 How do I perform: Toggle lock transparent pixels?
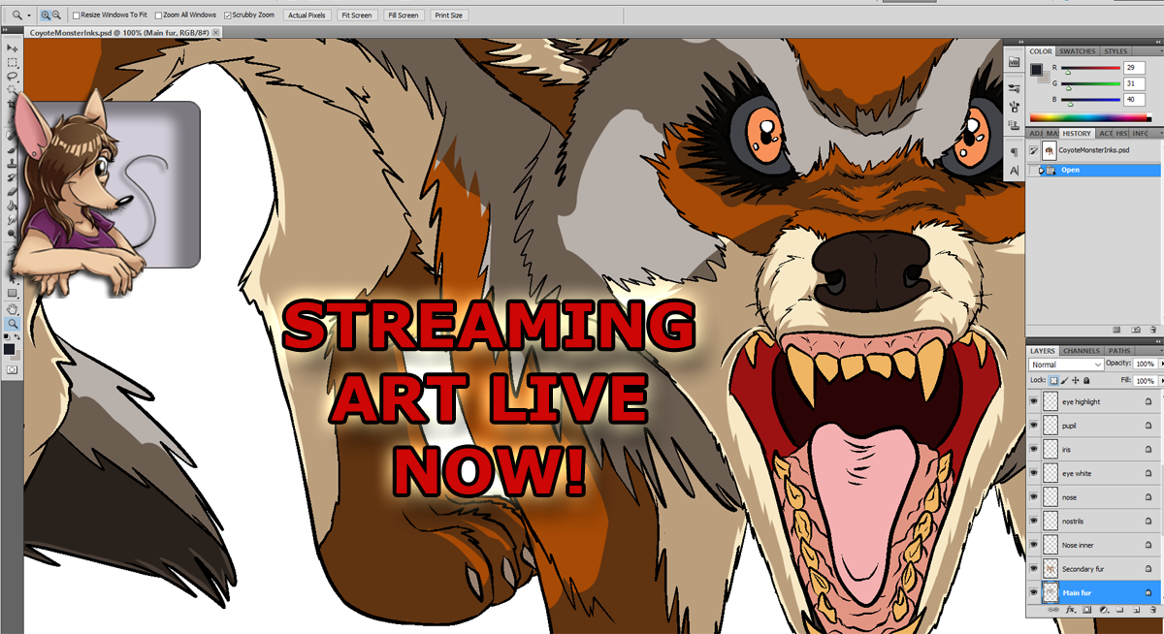1053,380
